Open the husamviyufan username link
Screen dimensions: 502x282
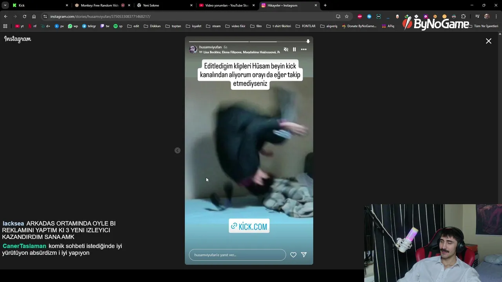point(211,47)
